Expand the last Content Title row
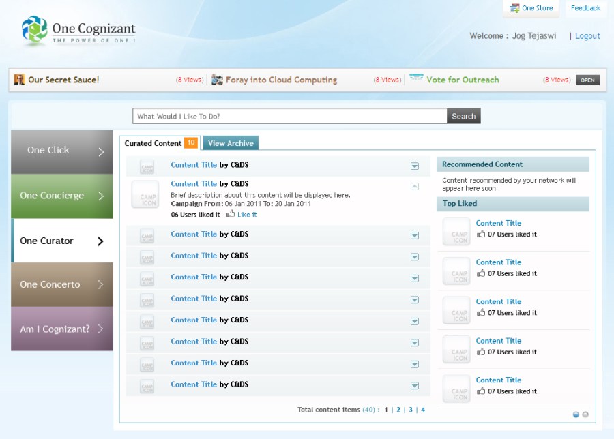This screenshot has width=614, height=439. point(414,385)
